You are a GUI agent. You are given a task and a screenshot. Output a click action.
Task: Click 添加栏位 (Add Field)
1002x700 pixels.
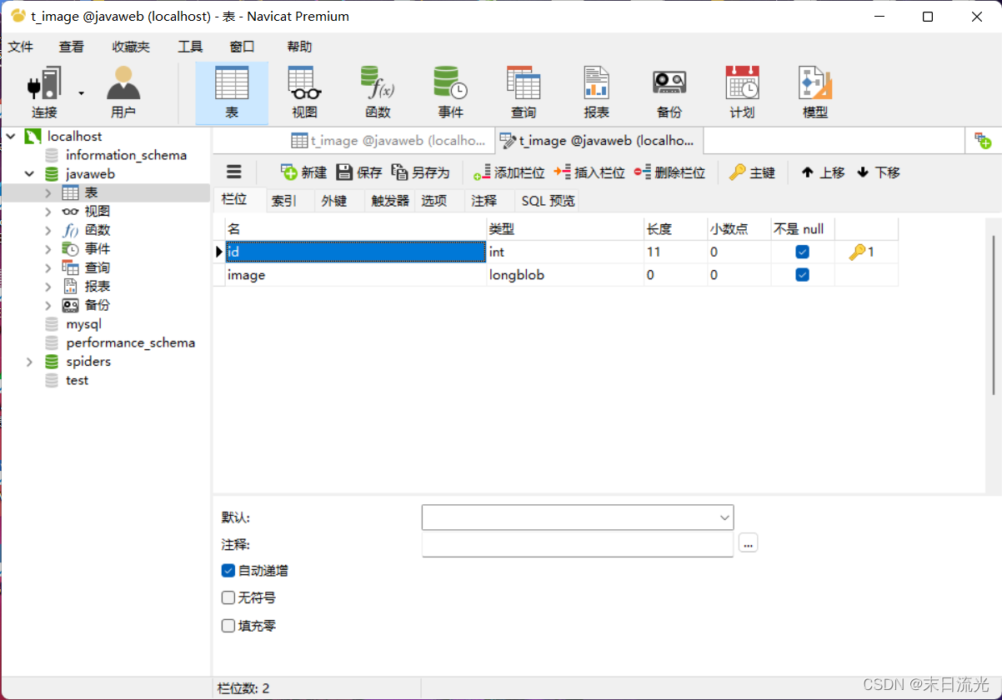(x=509, y=172)
